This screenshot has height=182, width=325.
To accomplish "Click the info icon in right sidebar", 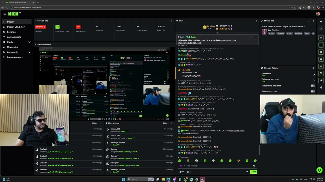I will click(x=321, y=21).
